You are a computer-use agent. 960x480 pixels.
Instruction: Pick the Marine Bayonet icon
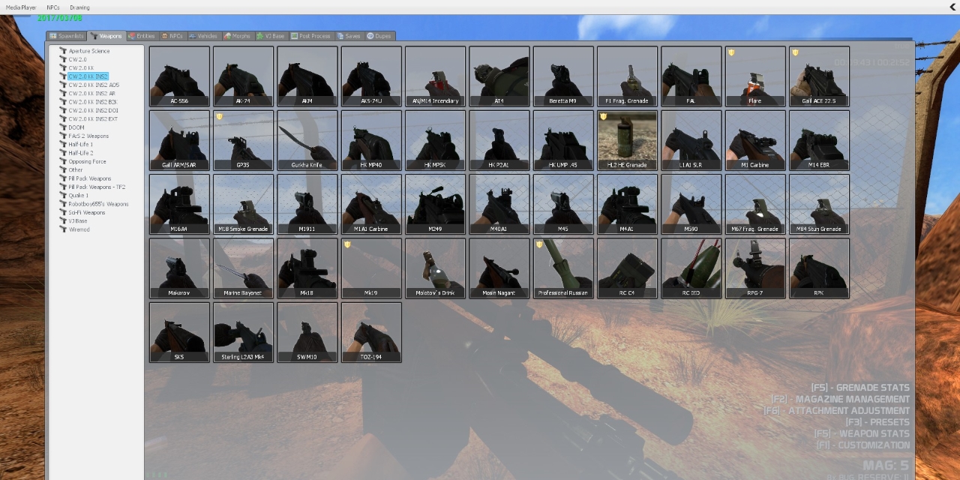[243, 268]
